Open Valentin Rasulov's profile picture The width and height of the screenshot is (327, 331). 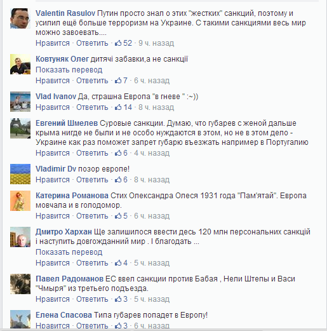[20, 18]
